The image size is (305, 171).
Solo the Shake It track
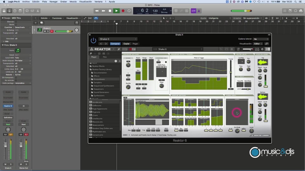pos(48,31)
